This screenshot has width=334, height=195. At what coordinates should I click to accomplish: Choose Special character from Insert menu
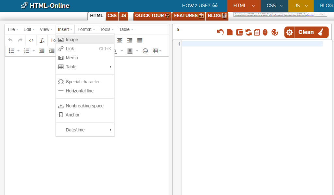[x=83, y=82]
